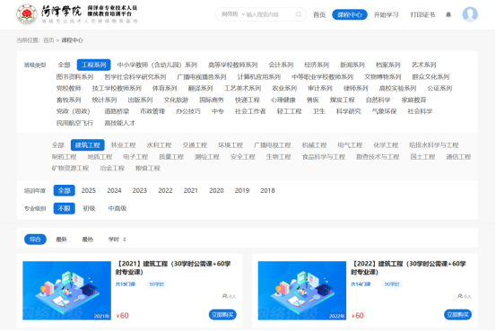
Task: Click the 0人 people icon on 2022 course
Action: point(460,296)
